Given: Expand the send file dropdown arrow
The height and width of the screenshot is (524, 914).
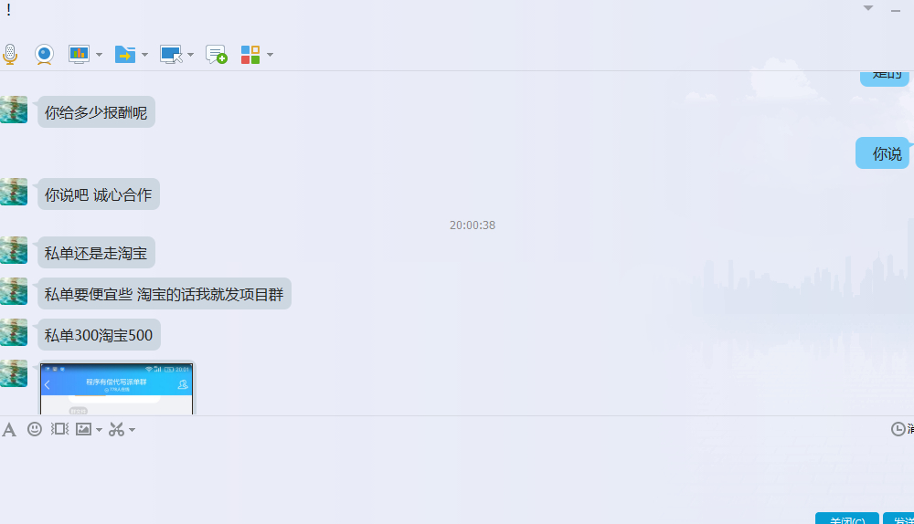Looking at the screenshot, I should (144, 55).
